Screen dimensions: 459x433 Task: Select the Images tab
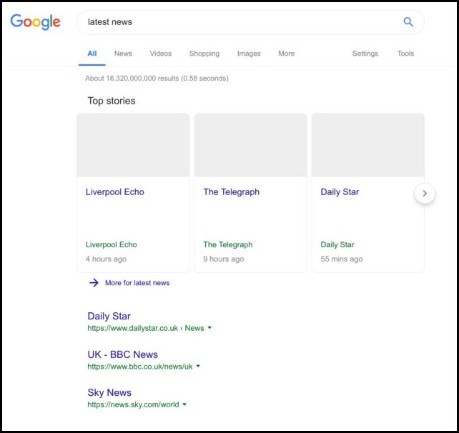249,54
